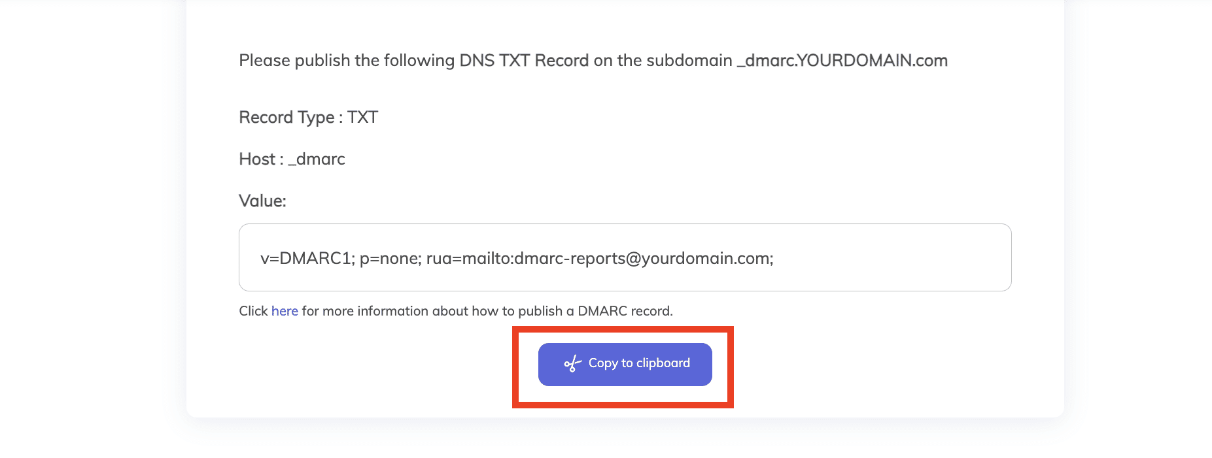This screenshot has height=458, width=1212.
Task: Click the 'Value:' label
Action: 262,201
